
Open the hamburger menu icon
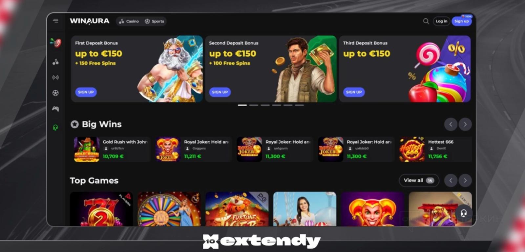tap(56, 21)
